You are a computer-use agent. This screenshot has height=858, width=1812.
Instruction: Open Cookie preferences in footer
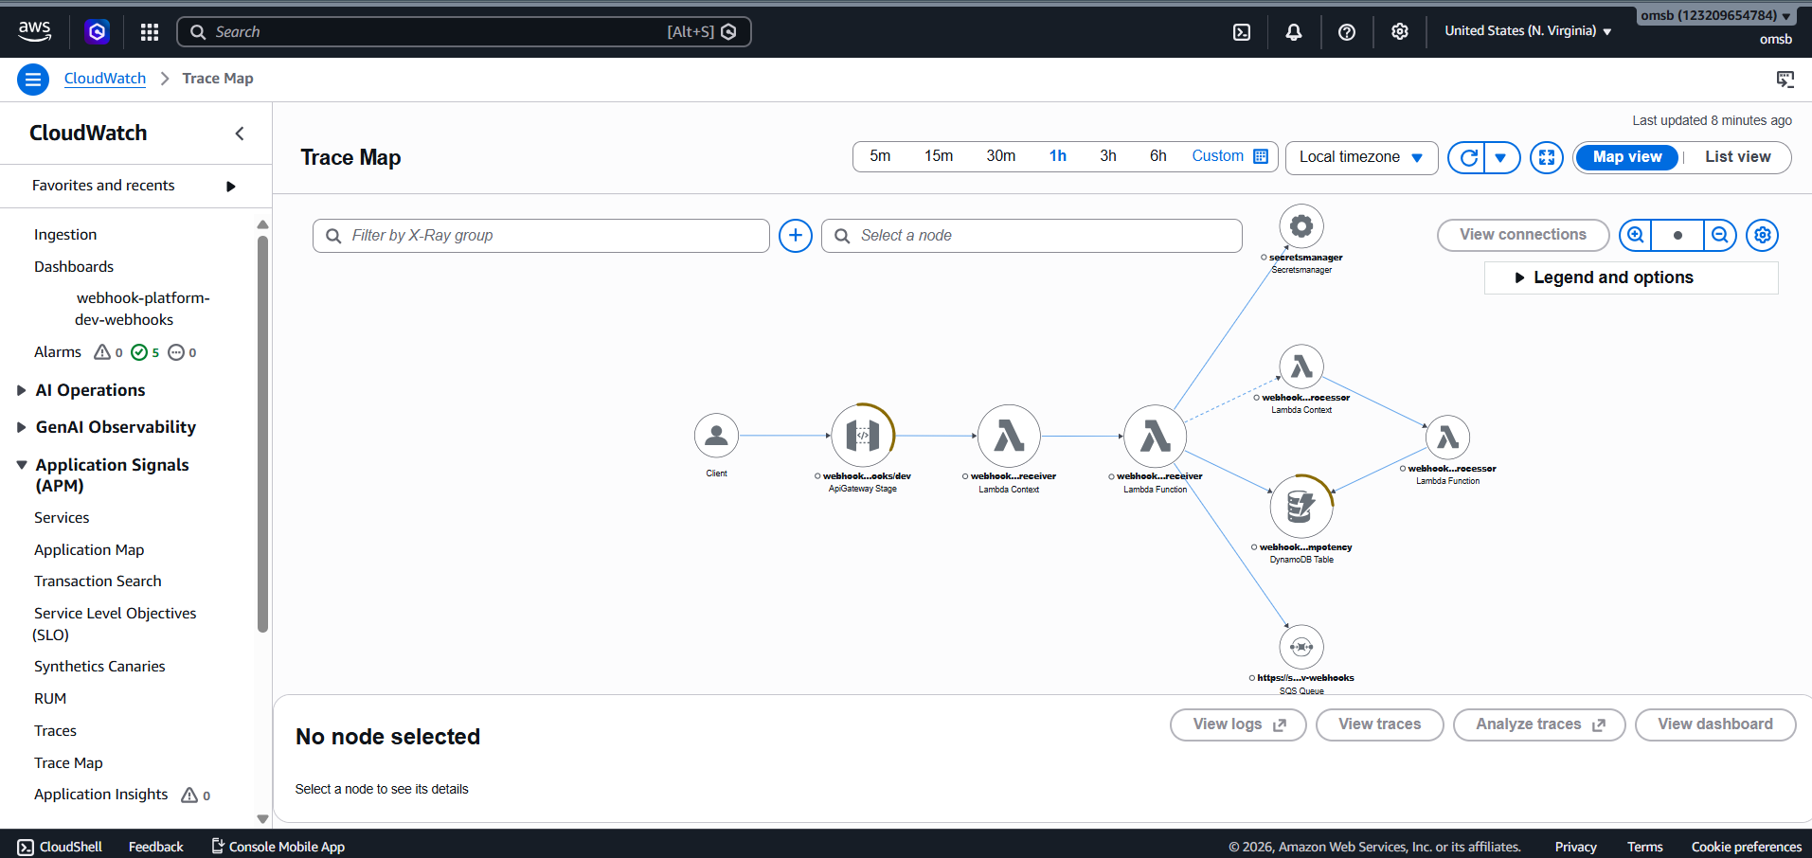[x=1747, y=847]
